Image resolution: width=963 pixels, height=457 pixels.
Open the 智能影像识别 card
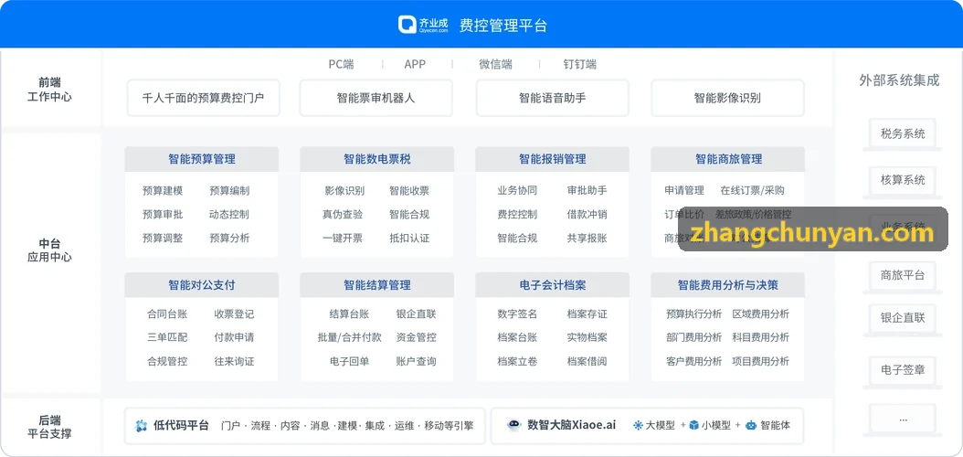pyautogui.click(x=727, y=98)
